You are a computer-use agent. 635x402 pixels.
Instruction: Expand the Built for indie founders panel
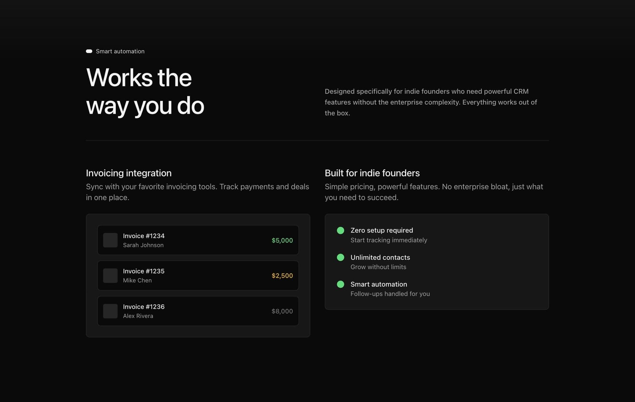coord(437,261)
